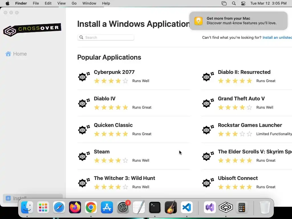Click the Quicken Classic gear icon
Viewport: 292px width, 219px height.
[x=84, y=129]
